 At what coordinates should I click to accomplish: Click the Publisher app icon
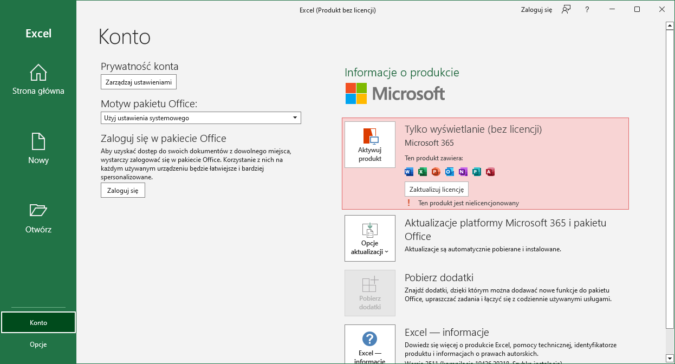pos(477,172)
